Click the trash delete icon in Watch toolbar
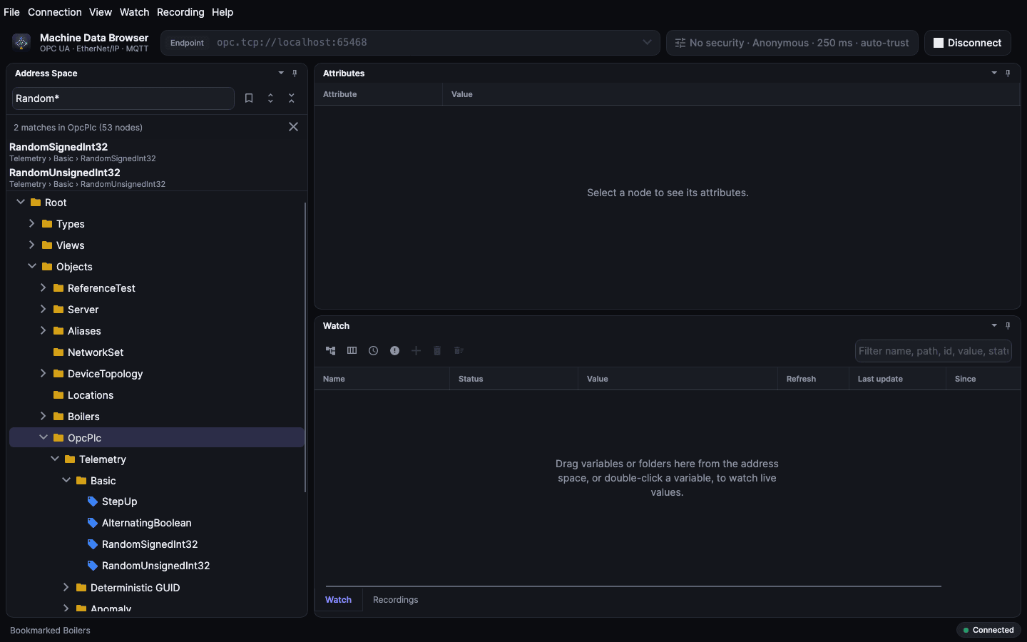The height and width of the screenshot is (642, 1027). (437, 351)
